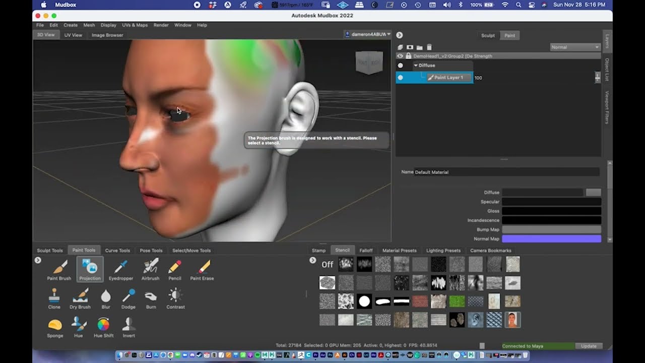
Task: Select the Projection tool
Action: [90, 270]
